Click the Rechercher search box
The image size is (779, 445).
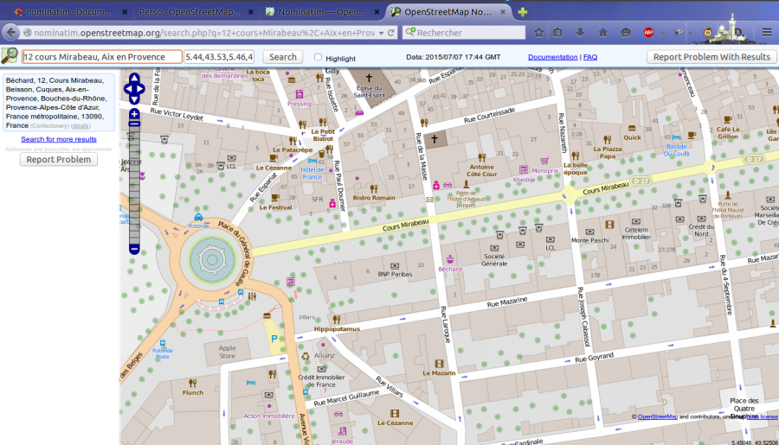coord(464,33)
